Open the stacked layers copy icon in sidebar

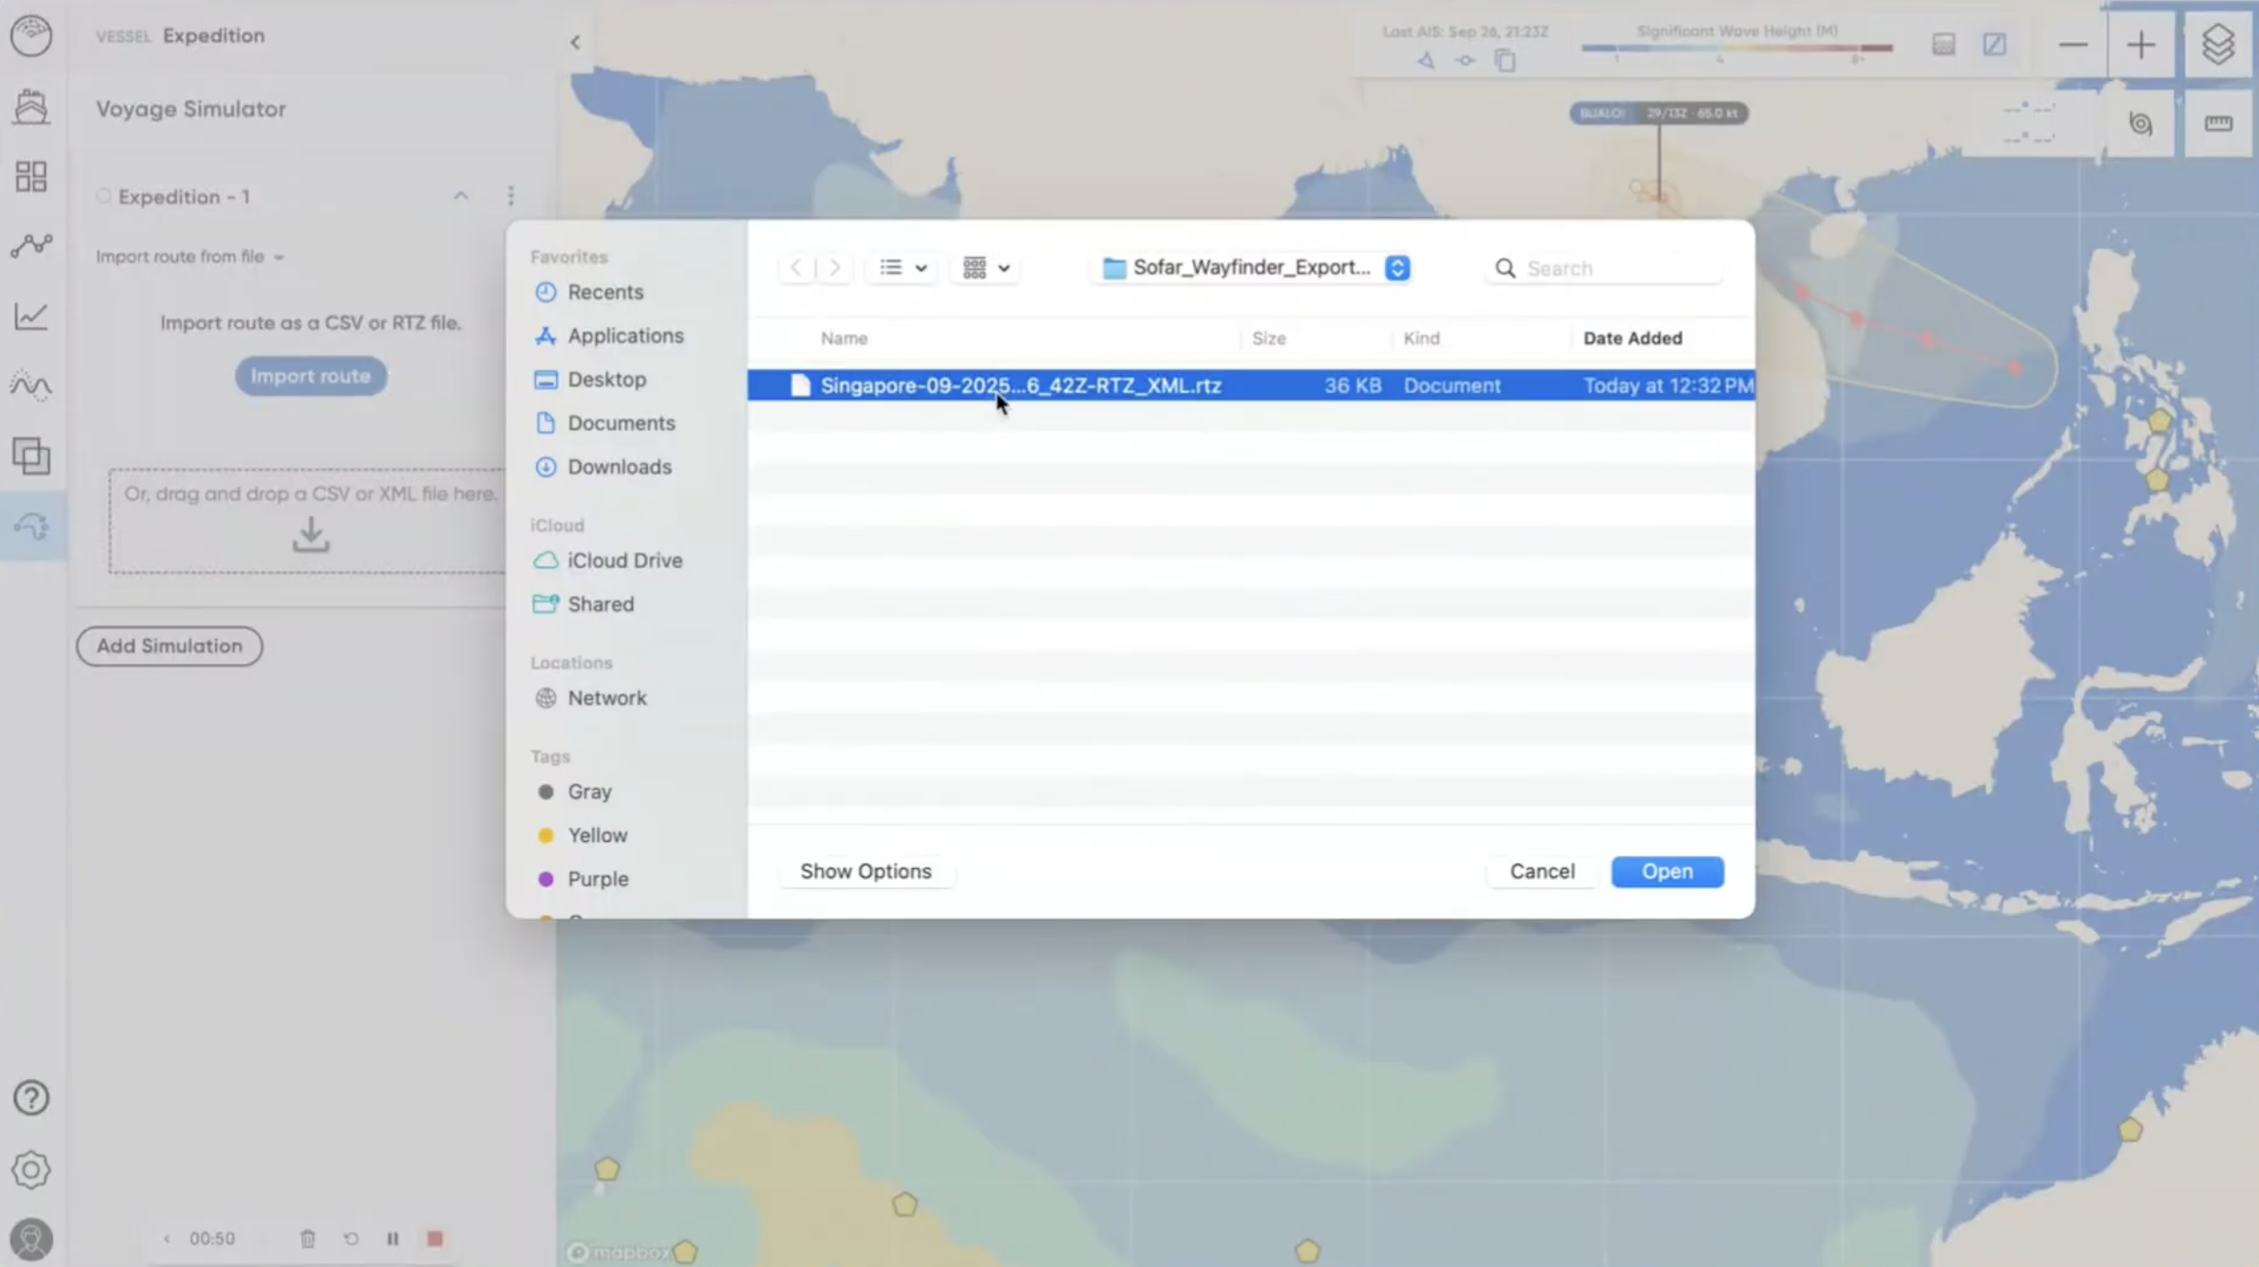coord(31,455)
